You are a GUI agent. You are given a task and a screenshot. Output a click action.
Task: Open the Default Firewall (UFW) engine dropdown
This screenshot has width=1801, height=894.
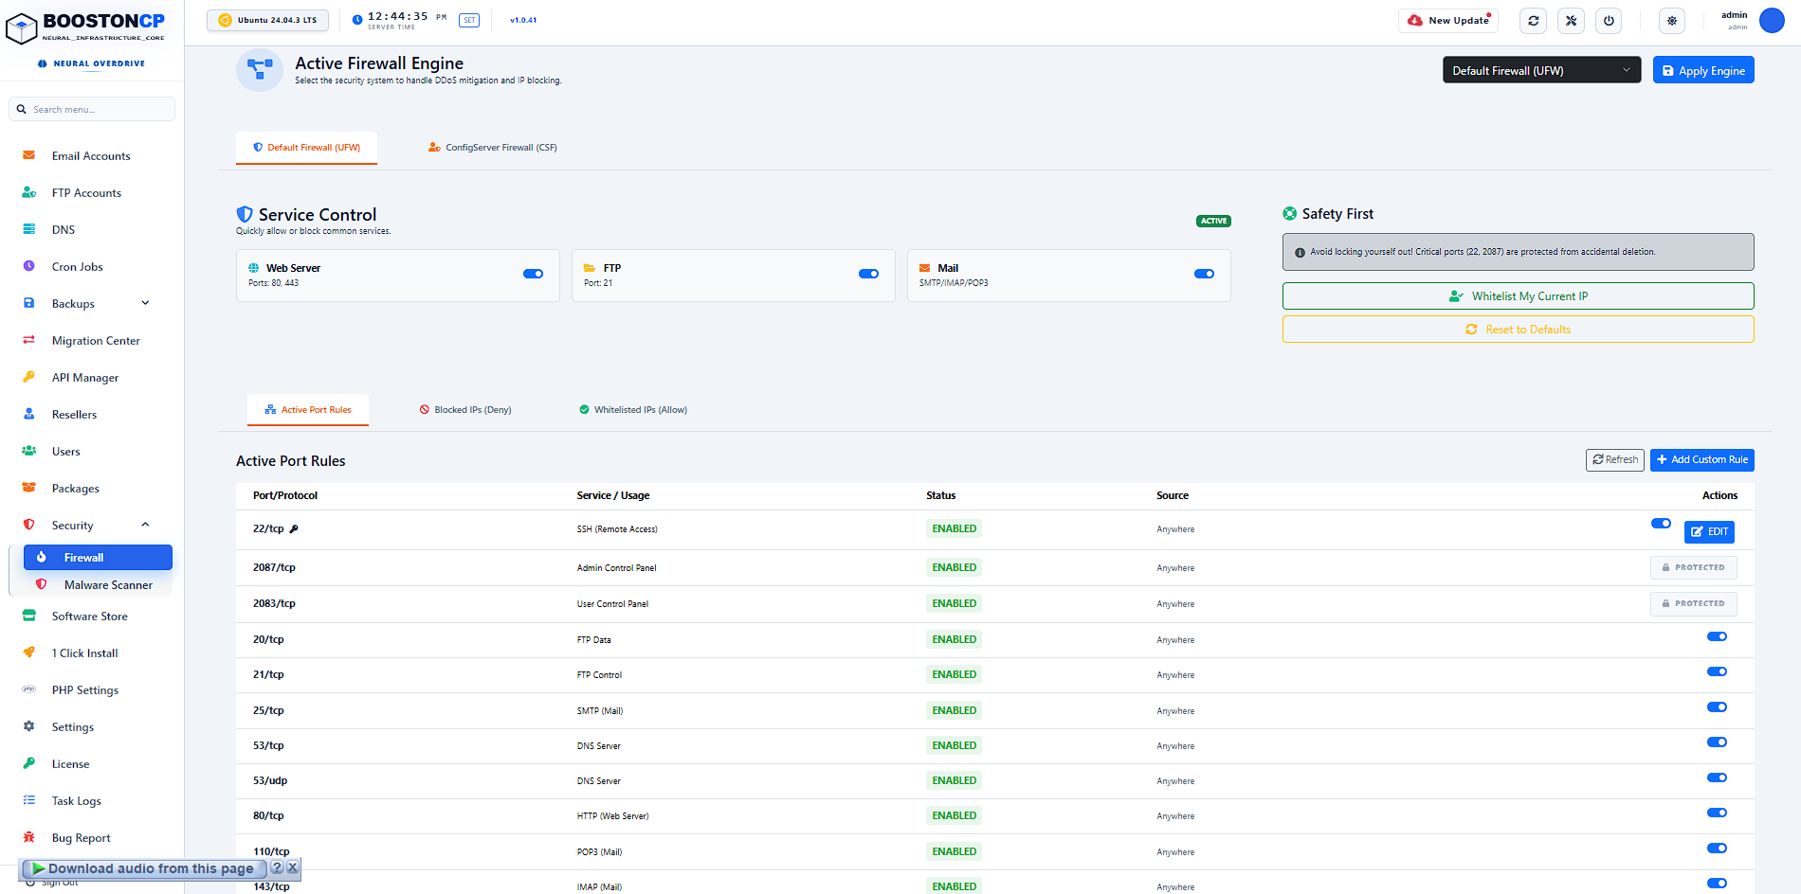tap(1541, 70)
